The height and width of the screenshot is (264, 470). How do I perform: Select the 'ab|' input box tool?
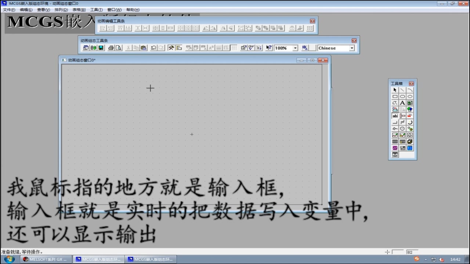[x=395, y=116]
